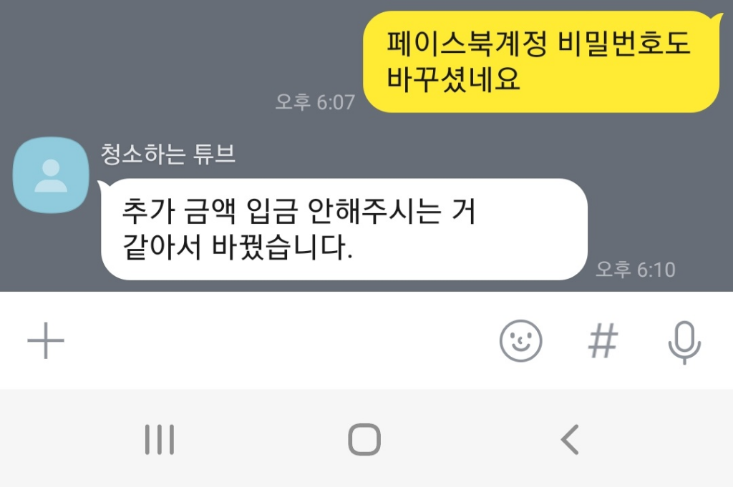Image resolution: width=733 pixels, height=487 pixels.
Task: Tap the word 입금 in white bubble
Action: tap(272, 211)
